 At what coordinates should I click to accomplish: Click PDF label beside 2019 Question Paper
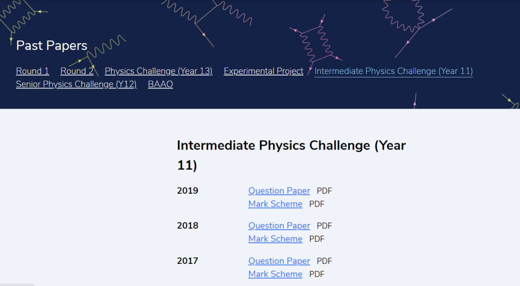(325, 191)
